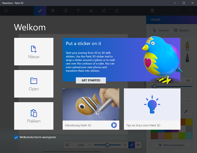Select the teal color swatch
The width and height of the screenshot is (197, 153).
pos(189,136)
